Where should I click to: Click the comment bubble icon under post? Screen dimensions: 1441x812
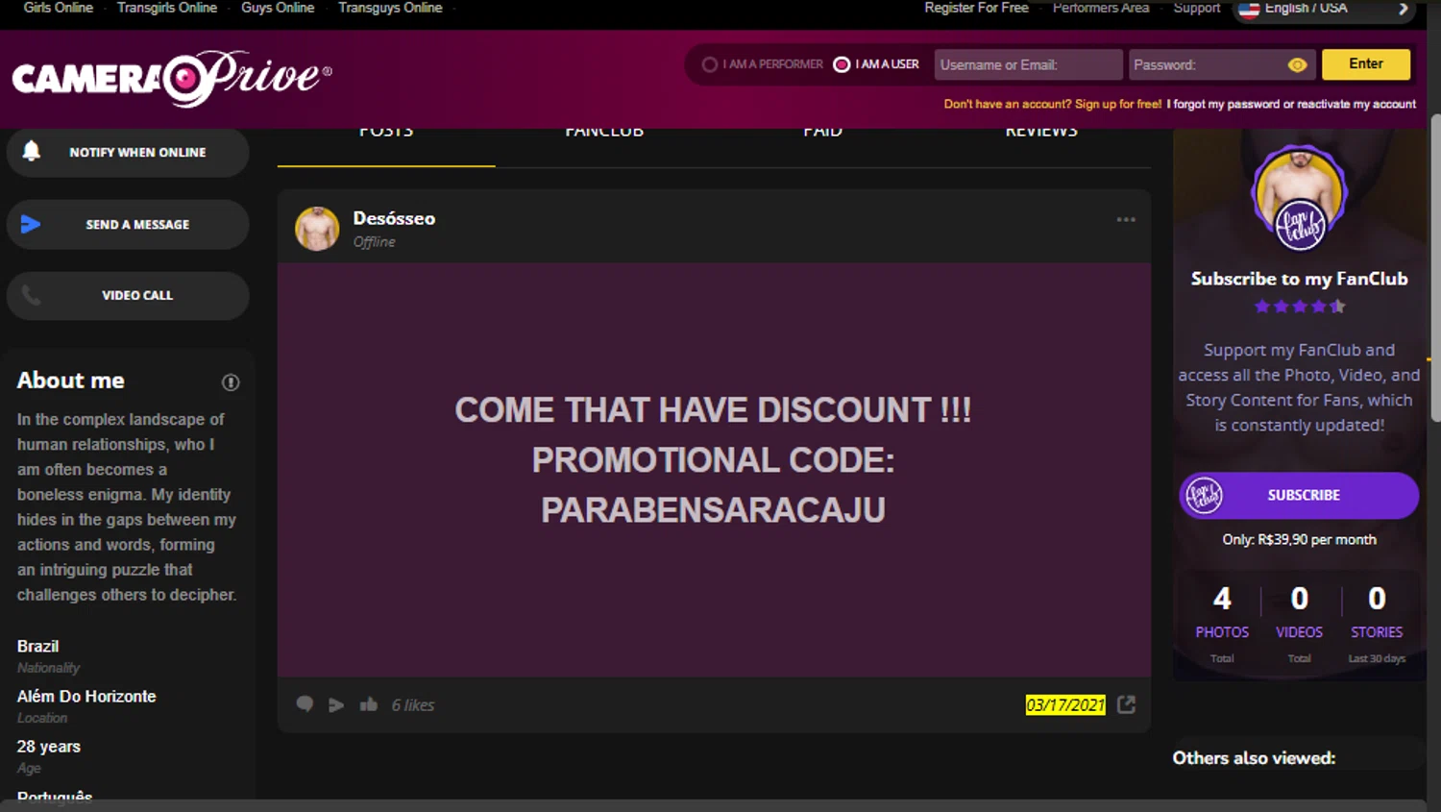click(305, 704)
